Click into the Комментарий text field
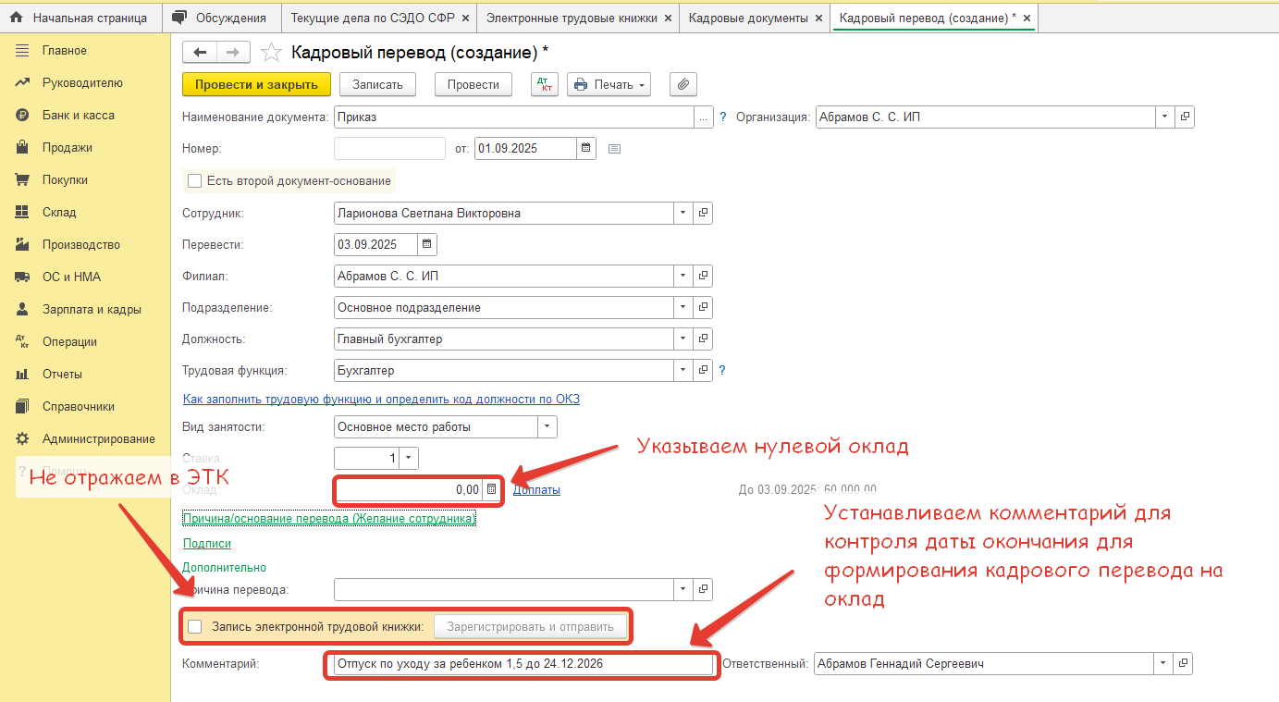 coord(518,664)
